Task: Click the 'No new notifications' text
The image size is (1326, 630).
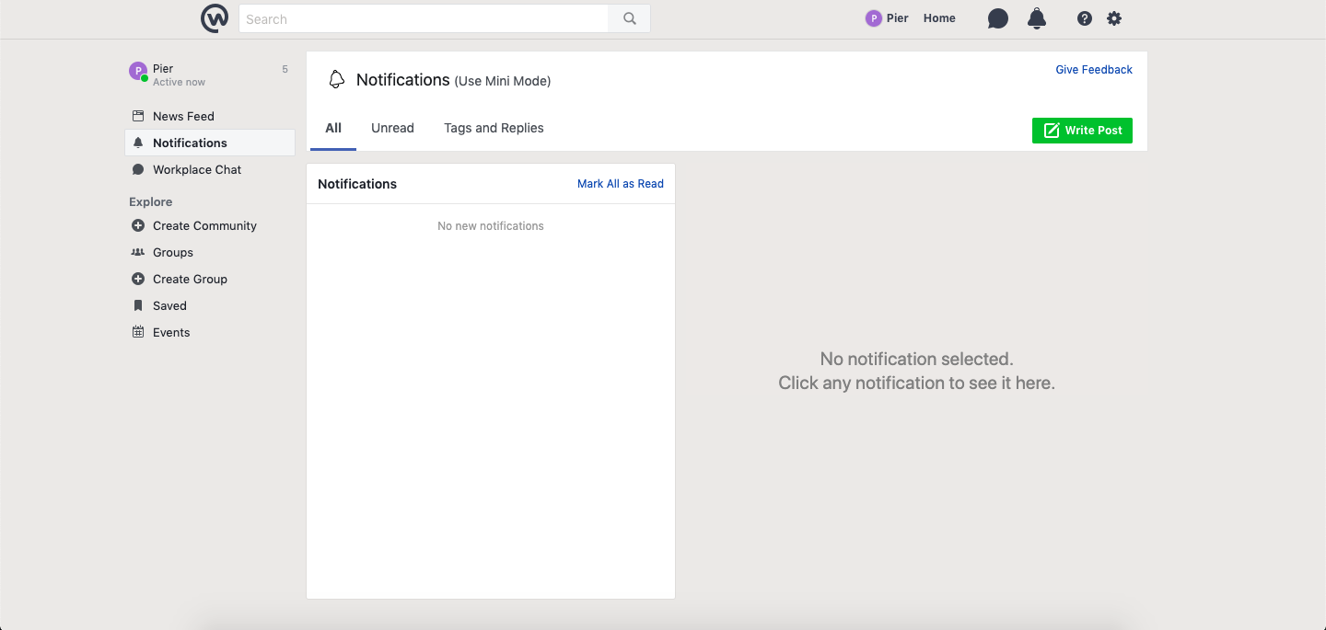Action: click(491, 226)
